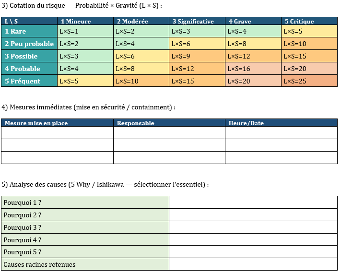Viewport: 341px width, 273px height.
Task: Click the 'L \ S' corner header cell
Action: [x=29, y=22]
